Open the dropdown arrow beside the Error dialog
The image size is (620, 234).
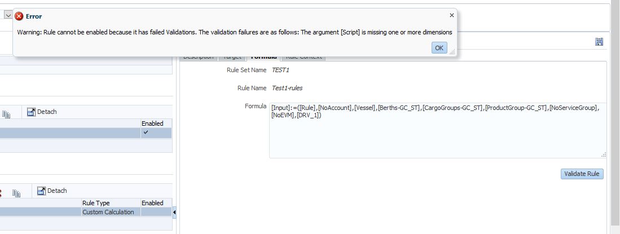click(8, 15)
